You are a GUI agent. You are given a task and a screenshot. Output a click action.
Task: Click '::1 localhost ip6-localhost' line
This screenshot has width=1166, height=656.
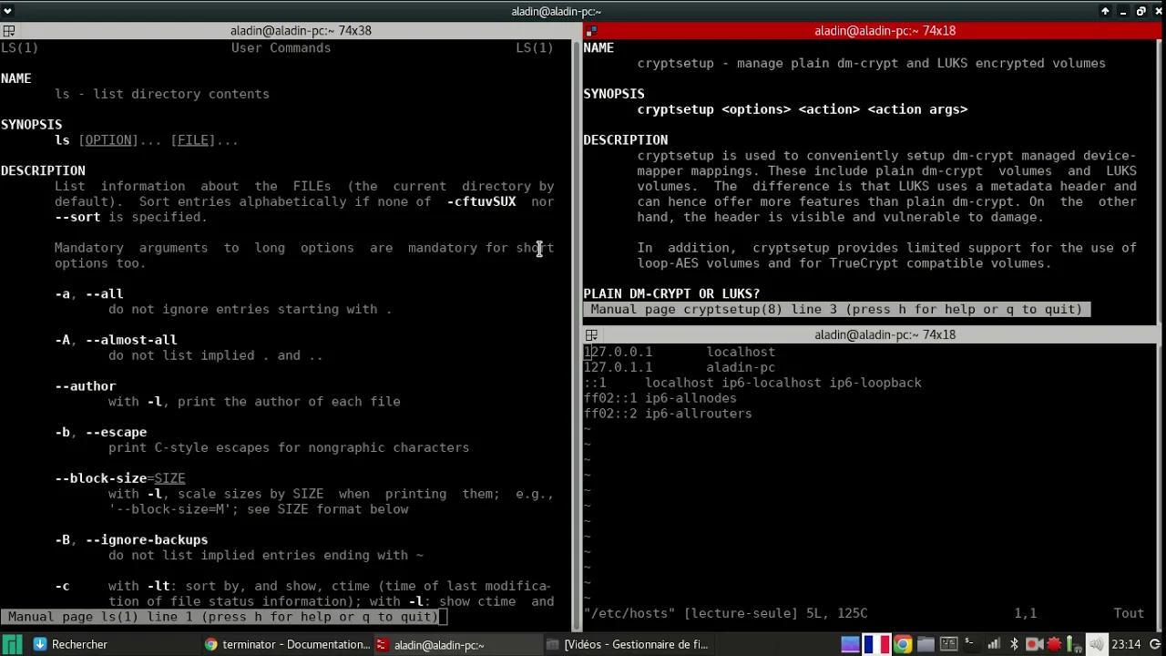click(x=752, y=383)
